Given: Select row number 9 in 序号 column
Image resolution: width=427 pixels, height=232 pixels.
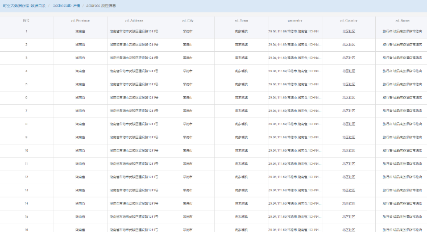Looking at the screenshot, I should 26,137.
